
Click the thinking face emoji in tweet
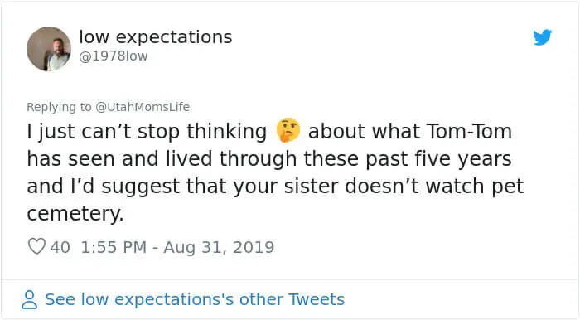(288, 130)
